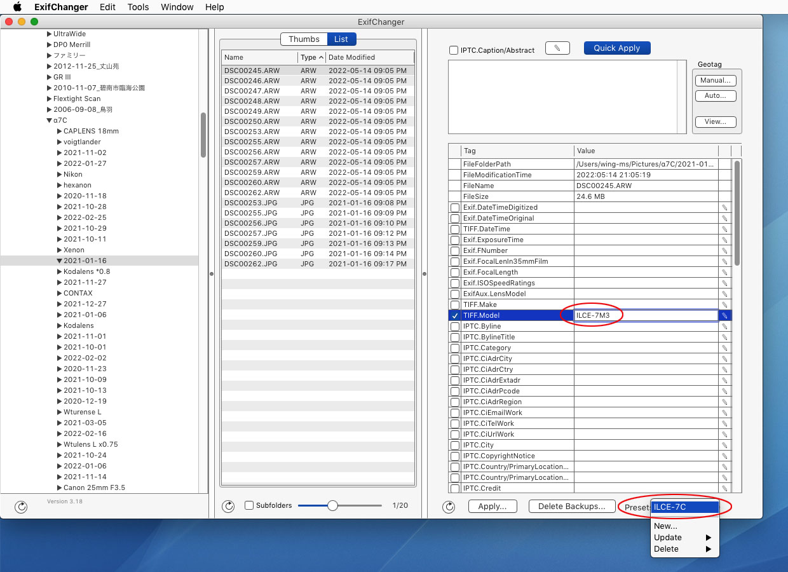Expand the GR III folder

click(x=49, y=77)
